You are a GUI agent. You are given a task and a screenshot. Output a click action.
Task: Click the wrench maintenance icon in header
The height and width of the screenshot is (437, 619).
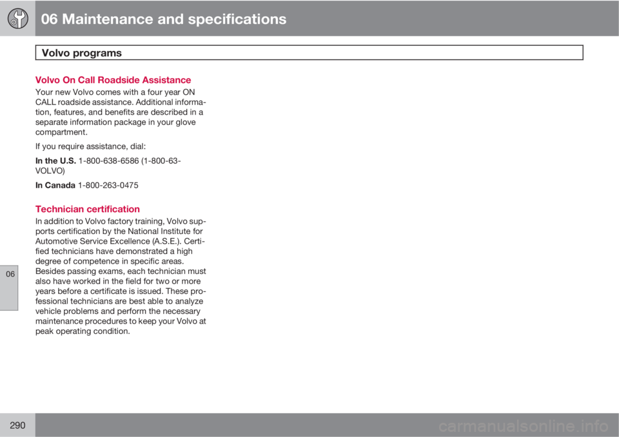(x=17, y=19)
